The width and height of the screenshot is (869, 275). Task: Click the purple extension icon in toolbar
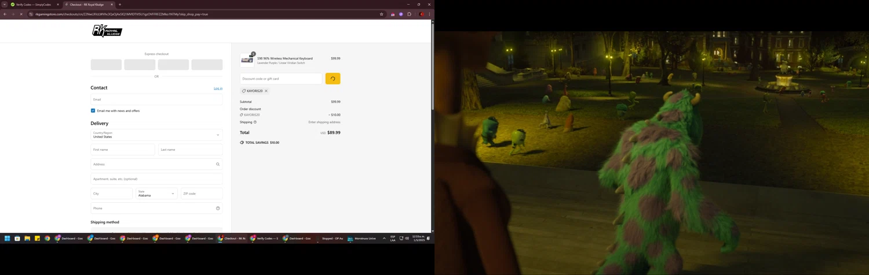click(401, 14)
